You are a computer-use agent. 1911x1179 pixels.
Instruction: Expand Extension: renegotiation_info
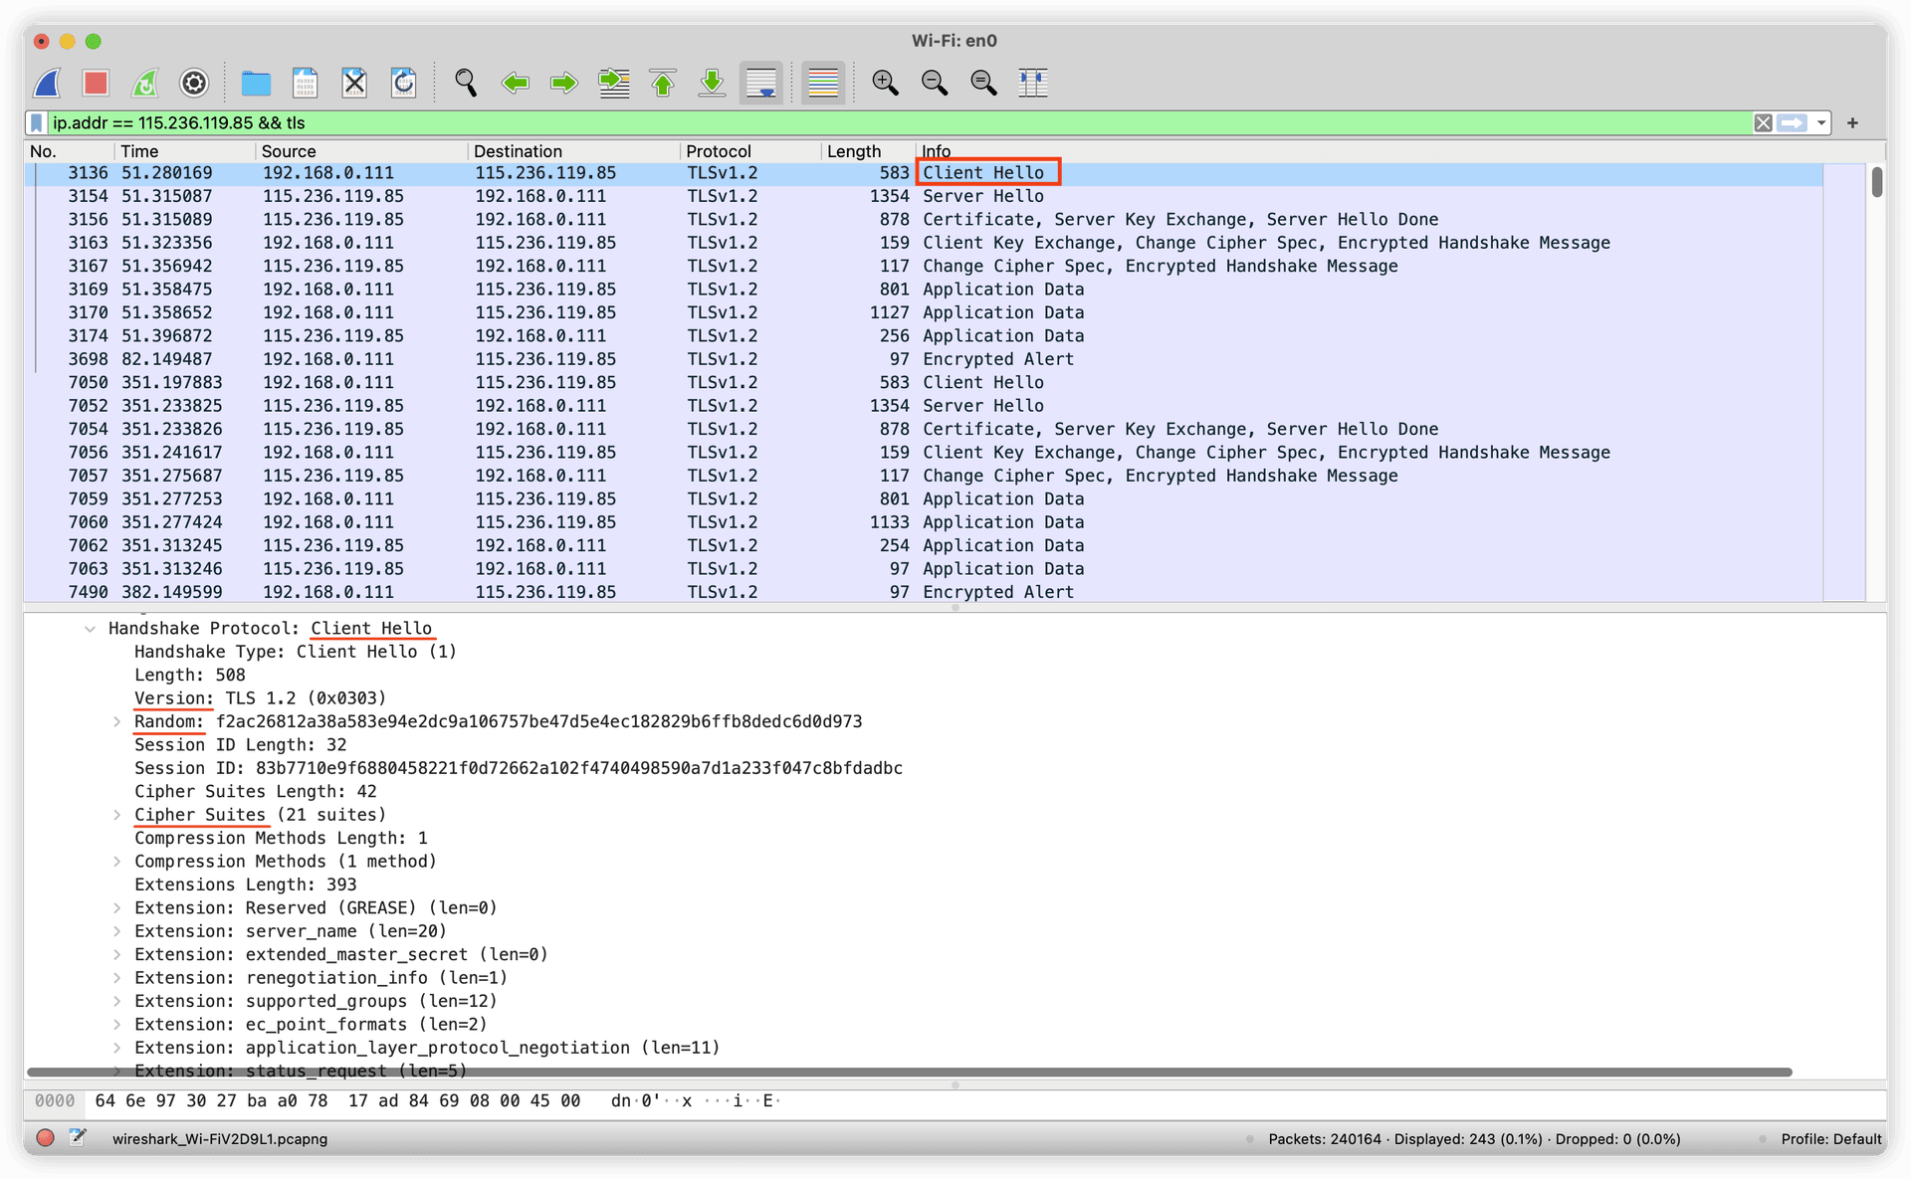pos(116,978)
